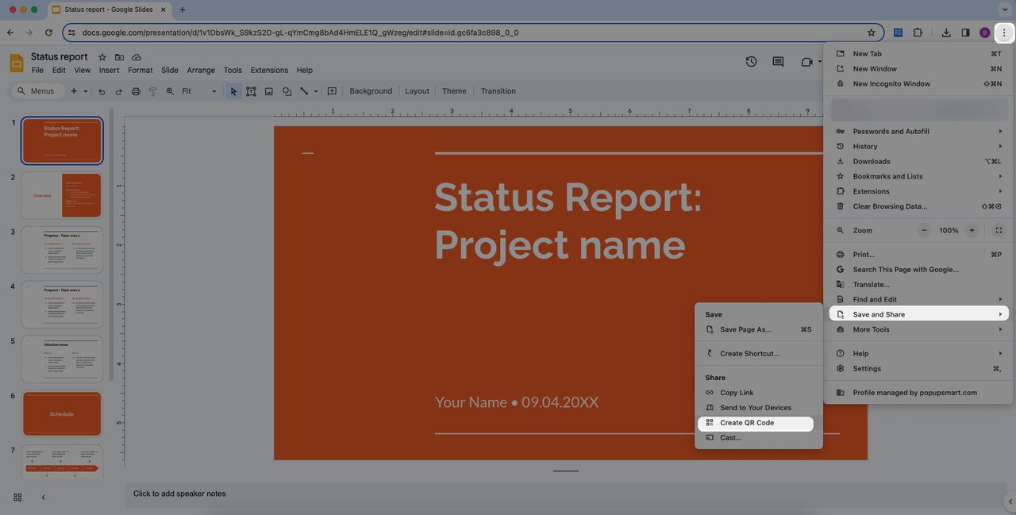The height and width of the screenshot is (515, 1016).
Task: Open the Arrange menu in Slides
Action: click(201, 70)
